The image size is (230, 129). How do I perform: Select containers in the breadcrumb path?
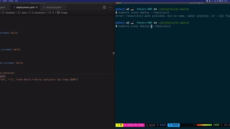pyautogui.click(x=40, y=13)
